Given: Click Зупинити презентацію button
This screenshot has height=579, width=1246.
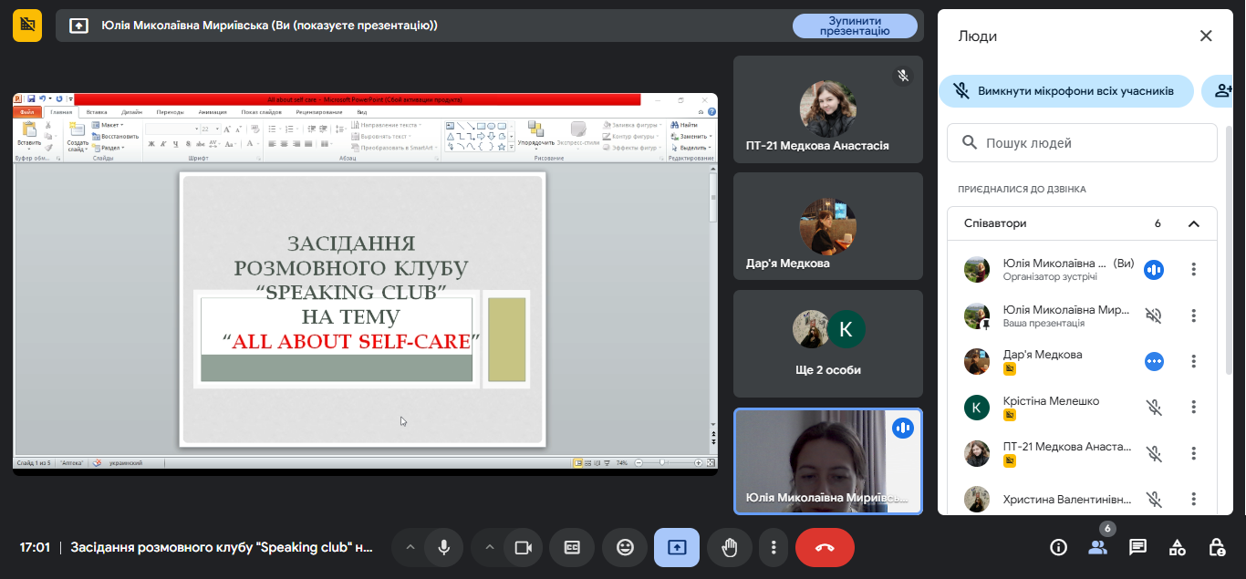Looking at the screenshot, I should 854,26.
